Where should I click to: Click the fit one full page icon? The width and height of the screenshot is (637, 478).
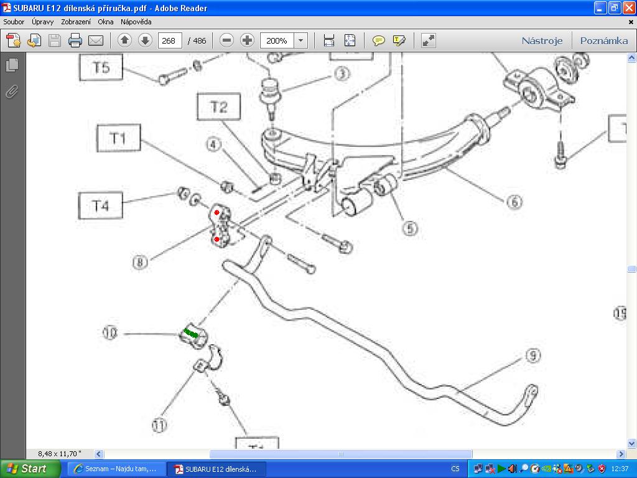pos(350,40)
